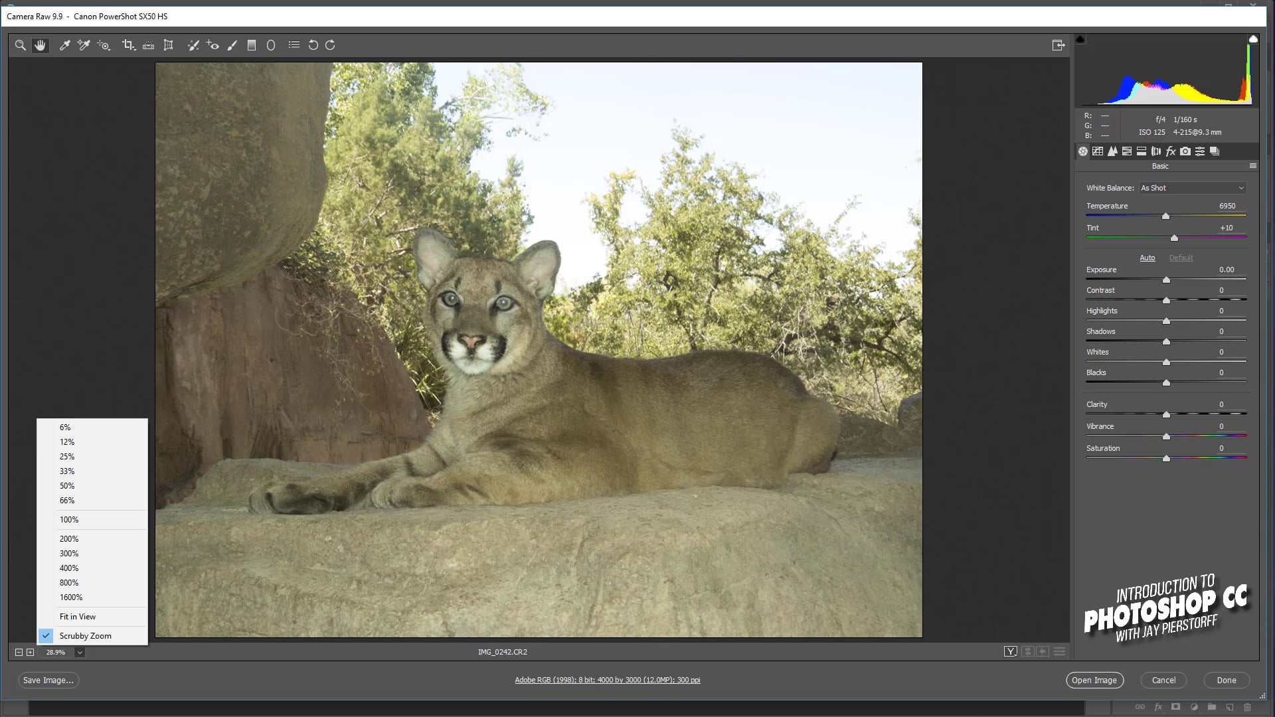
Task: Select the Red Eye Removal tool
Action: (212, 45)
